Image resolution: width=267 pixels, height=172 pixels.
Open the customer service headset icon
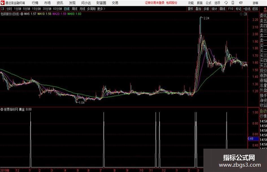point(226,3)
